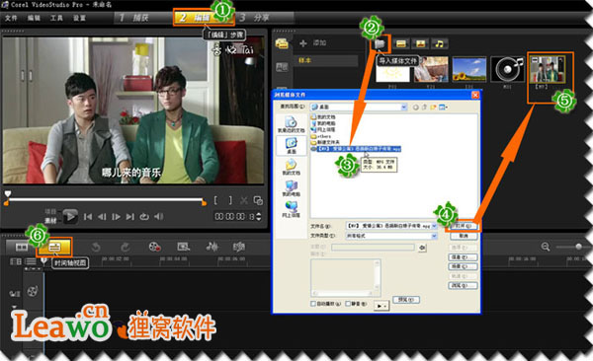The width and height of the screenshot is (593, 361).
Task: Open the 文件 menu
Action: click(x=11, y=18)
